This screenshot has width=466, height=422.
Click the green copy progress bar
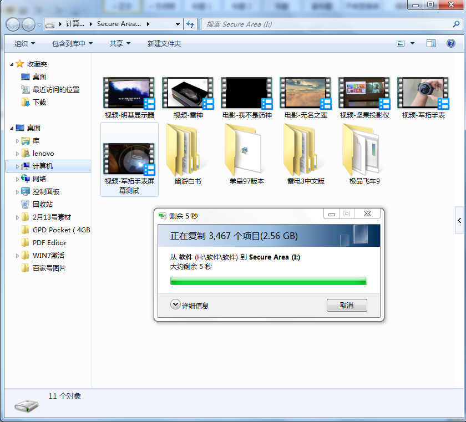[269, 281]
